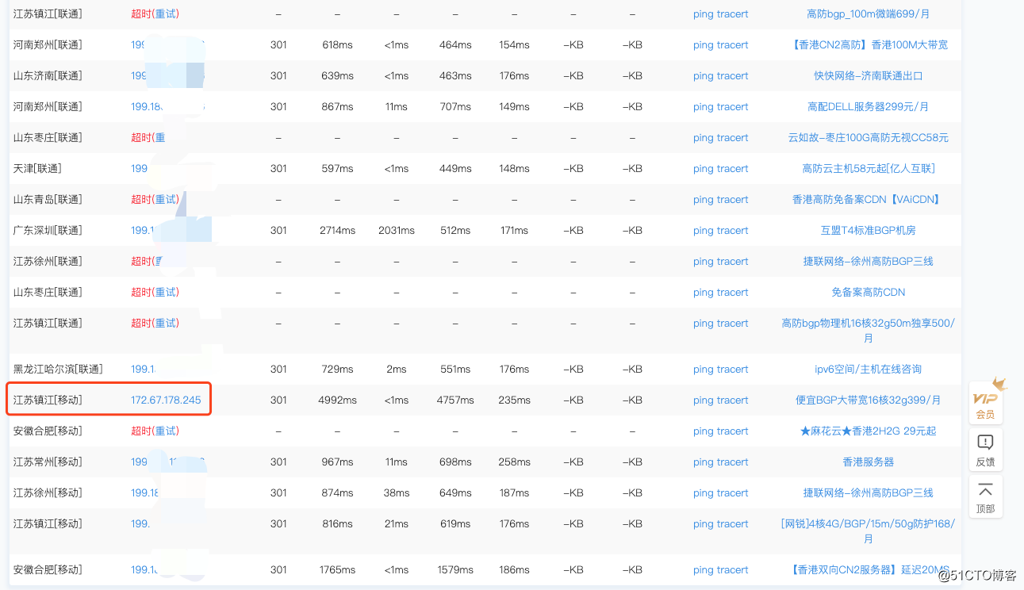
Task: Run ping for 黑龙江哈尔滨[联通]
Action: [703, 369]
